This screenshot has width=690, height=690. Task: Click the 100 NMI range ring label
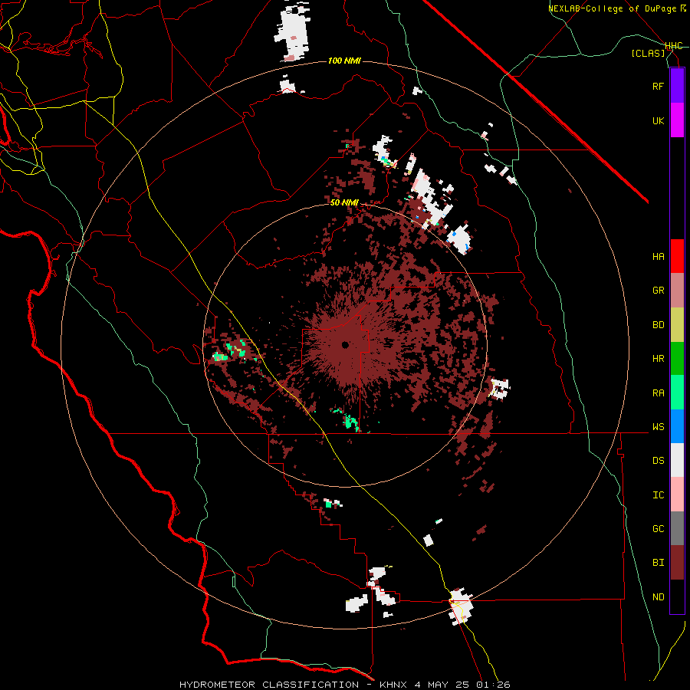[344, 61]
